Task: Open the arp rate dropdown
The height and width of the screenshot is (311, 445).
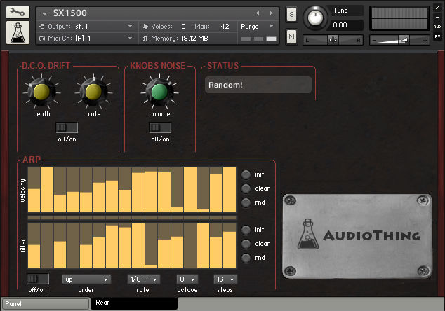Action: tap(143, 279)
